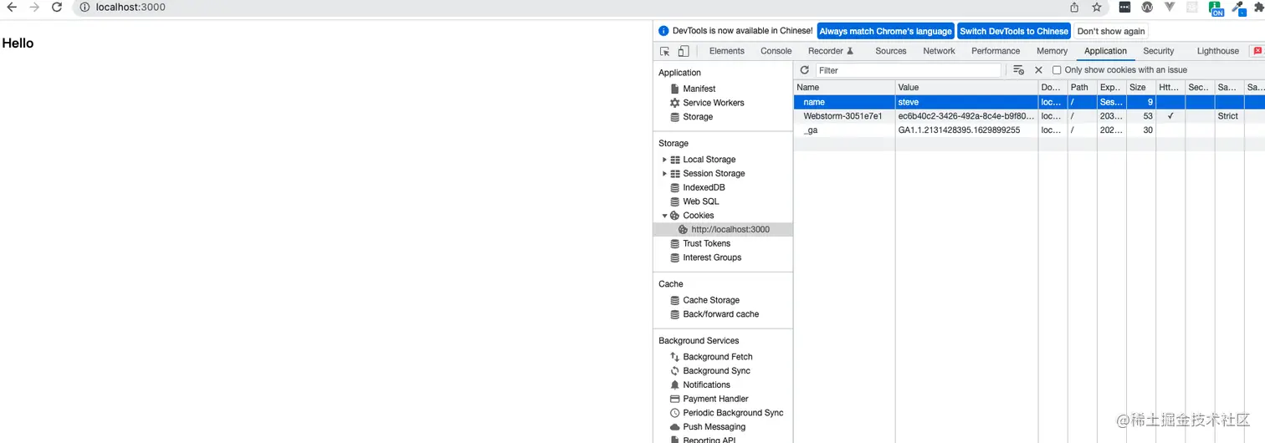This screenshot has height=443, width=1265.
Task: Click the cookie Filter input field
Action: [908, 70]
